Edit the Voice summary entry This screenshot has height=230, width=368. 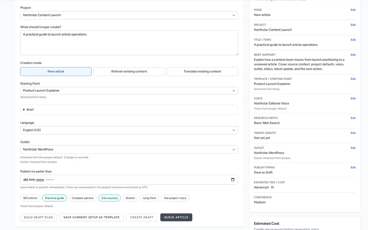tap(353, 98)
